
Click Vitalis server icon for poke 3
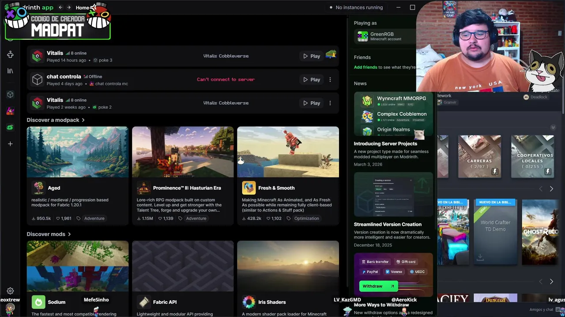pyautogui.click(x=37, y=56)
